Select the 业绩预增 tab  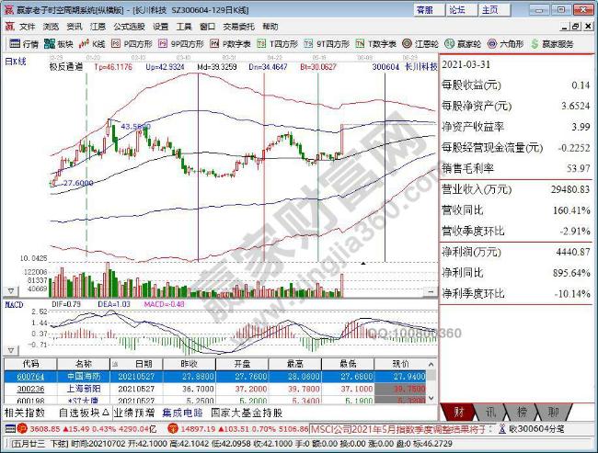[x=134, y=413]
